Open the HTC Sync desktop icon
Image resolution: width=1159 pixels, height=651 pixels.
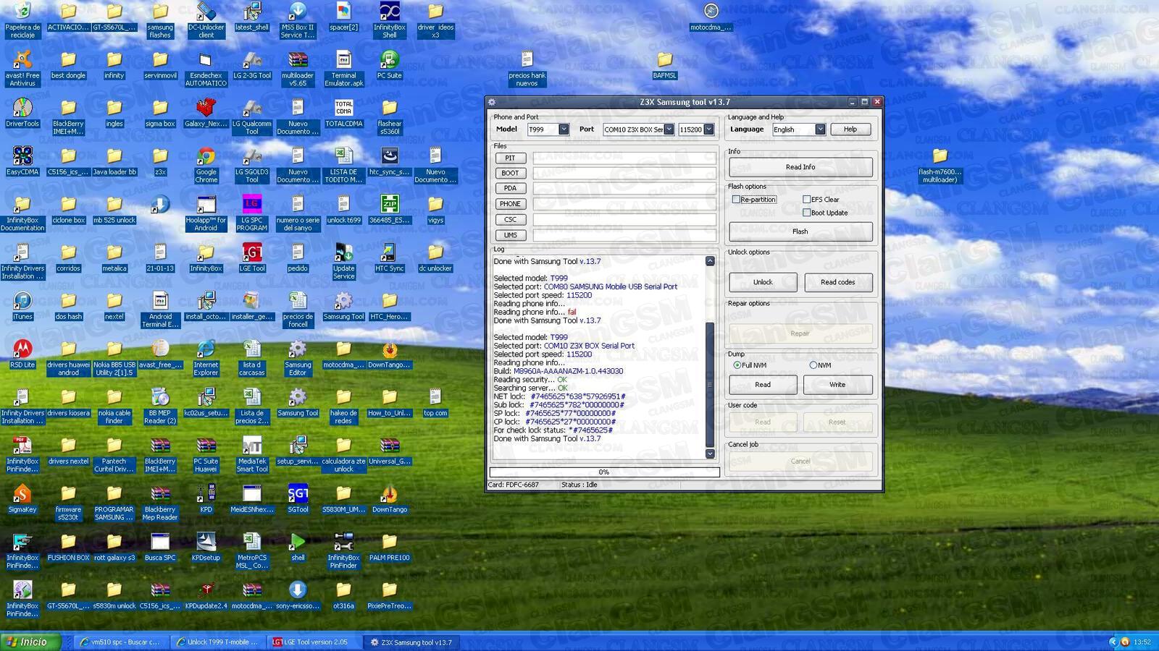point(389,258)
